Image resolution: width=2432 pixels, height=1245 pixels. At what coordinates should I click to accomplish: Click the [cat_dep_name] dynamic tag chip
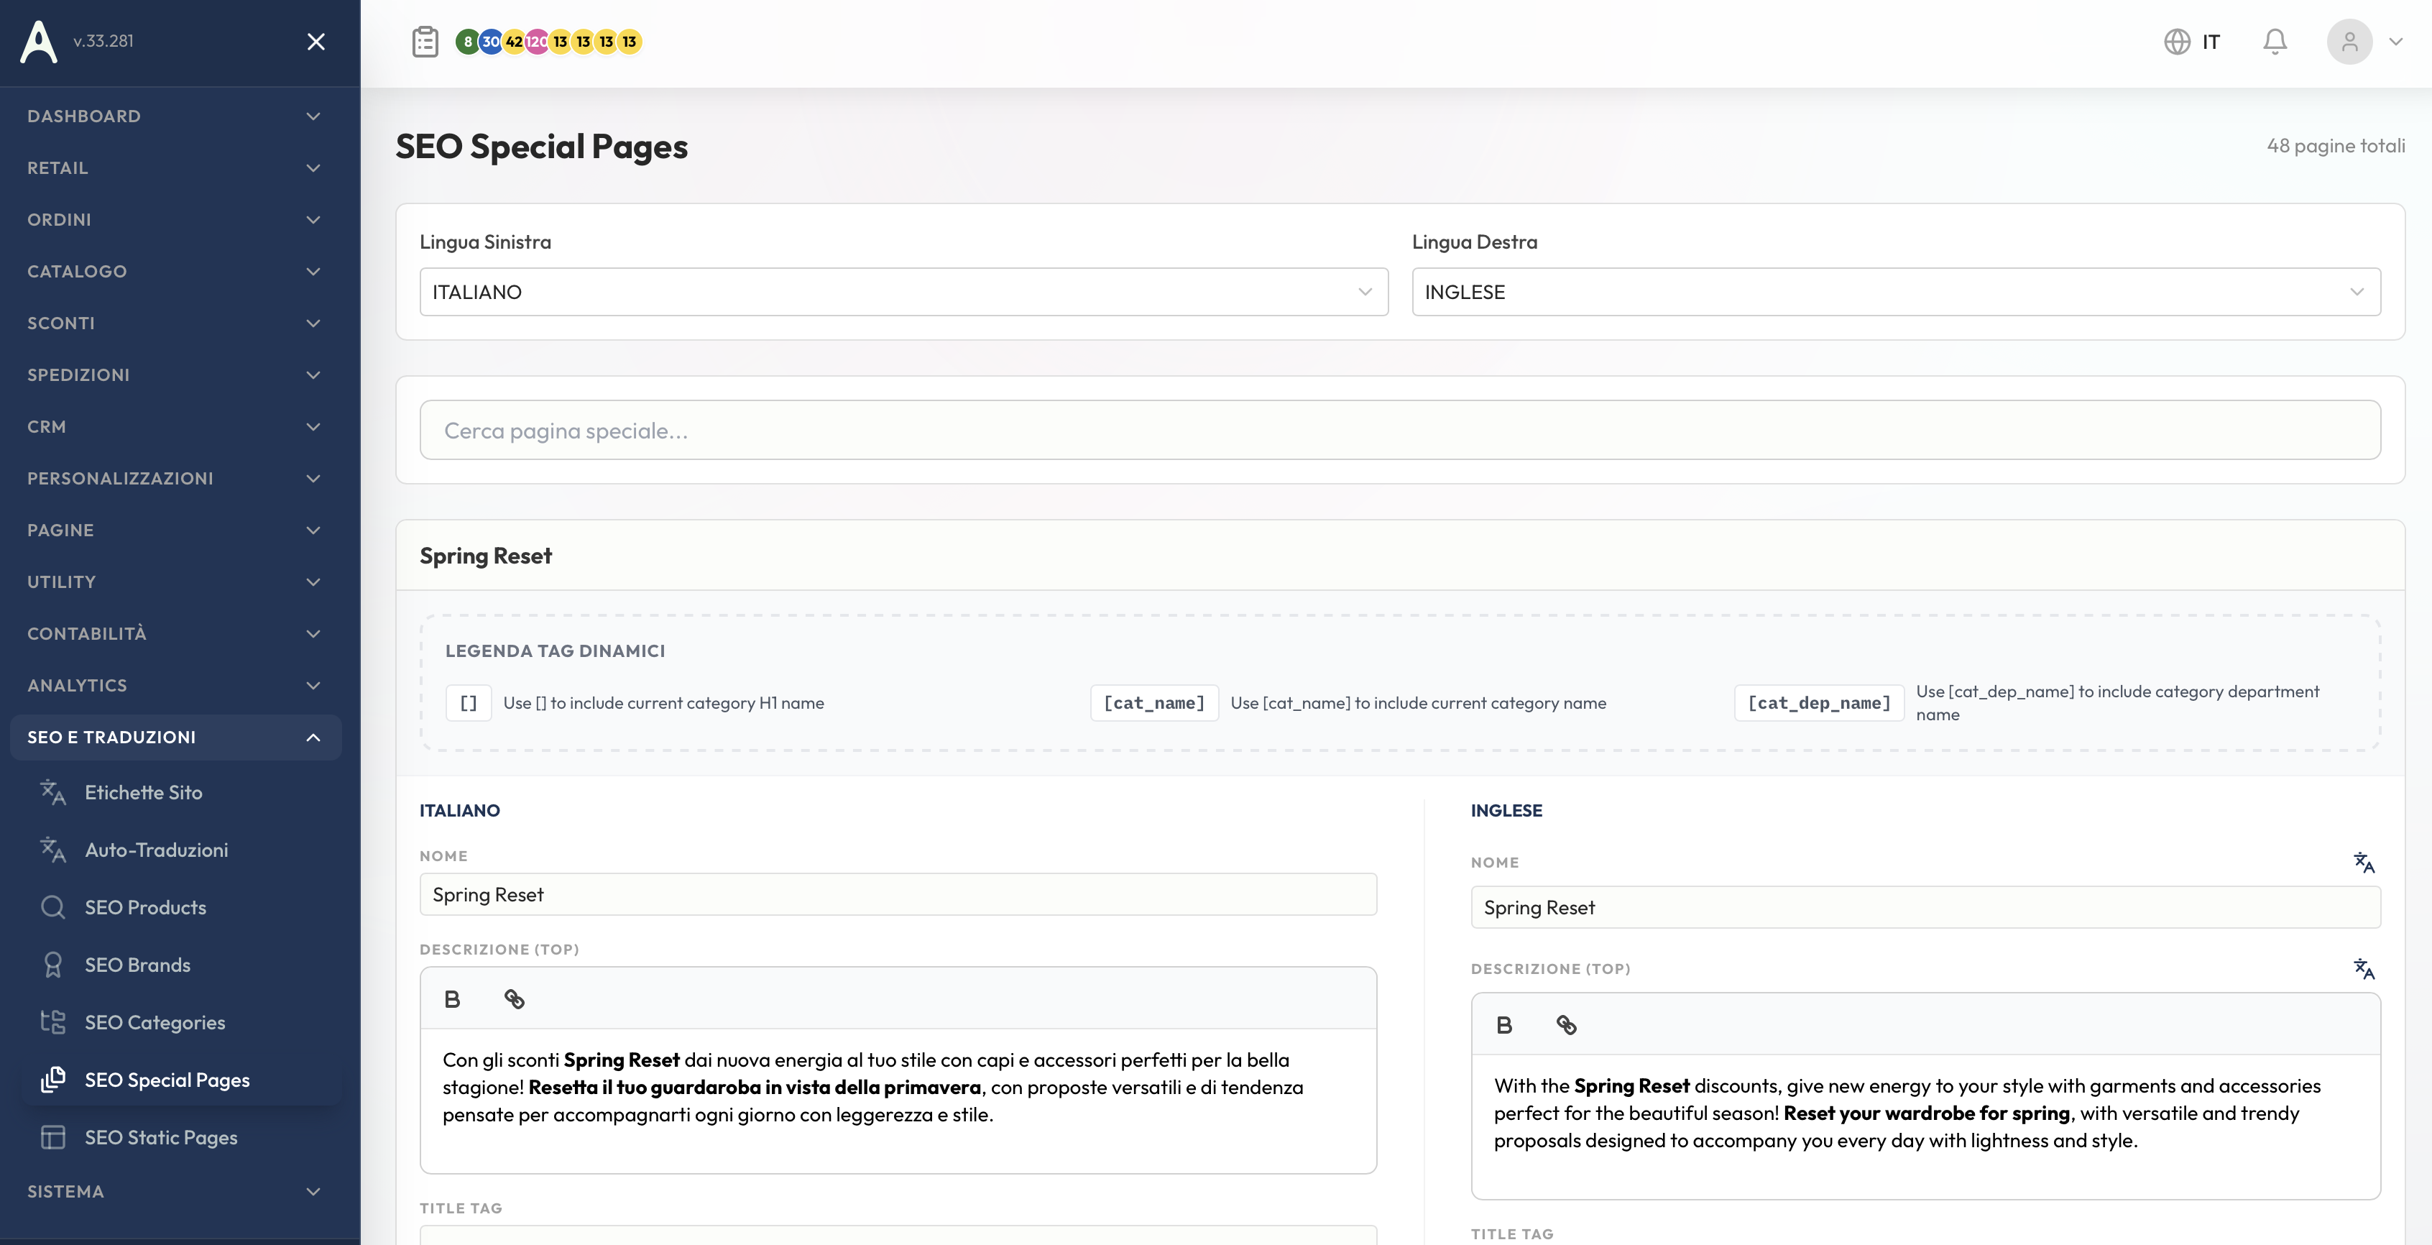point(1818,704)
